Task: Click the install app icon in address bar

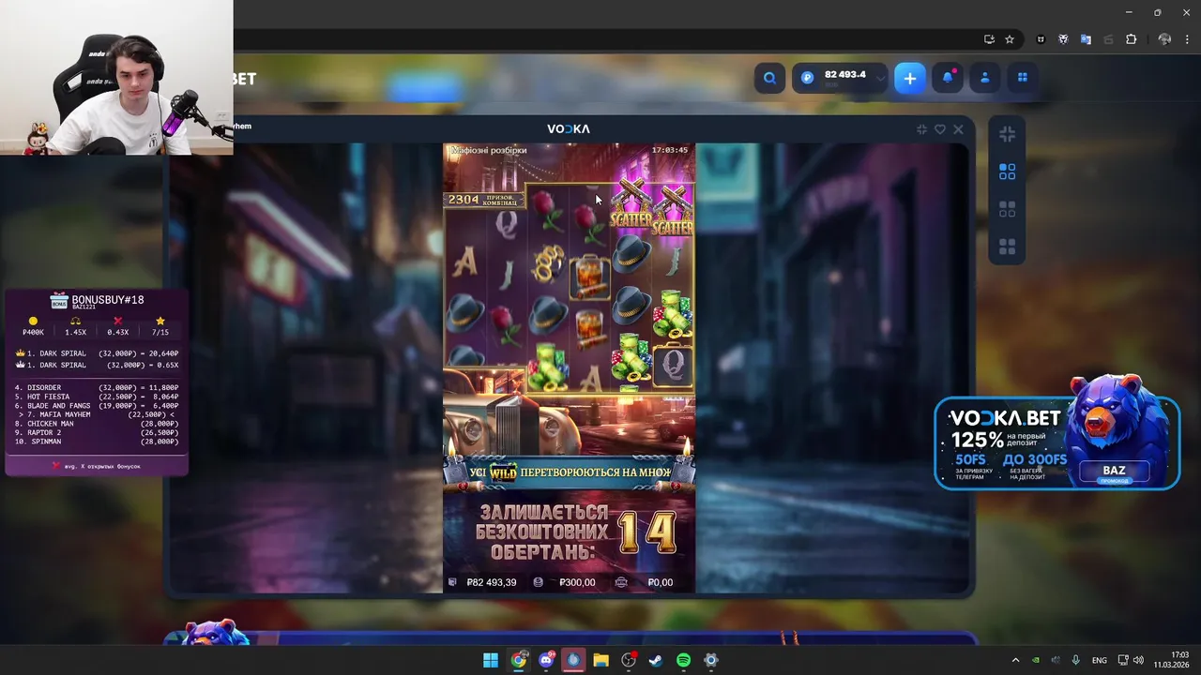Action: pyautogui.click(x=989, y=39)
